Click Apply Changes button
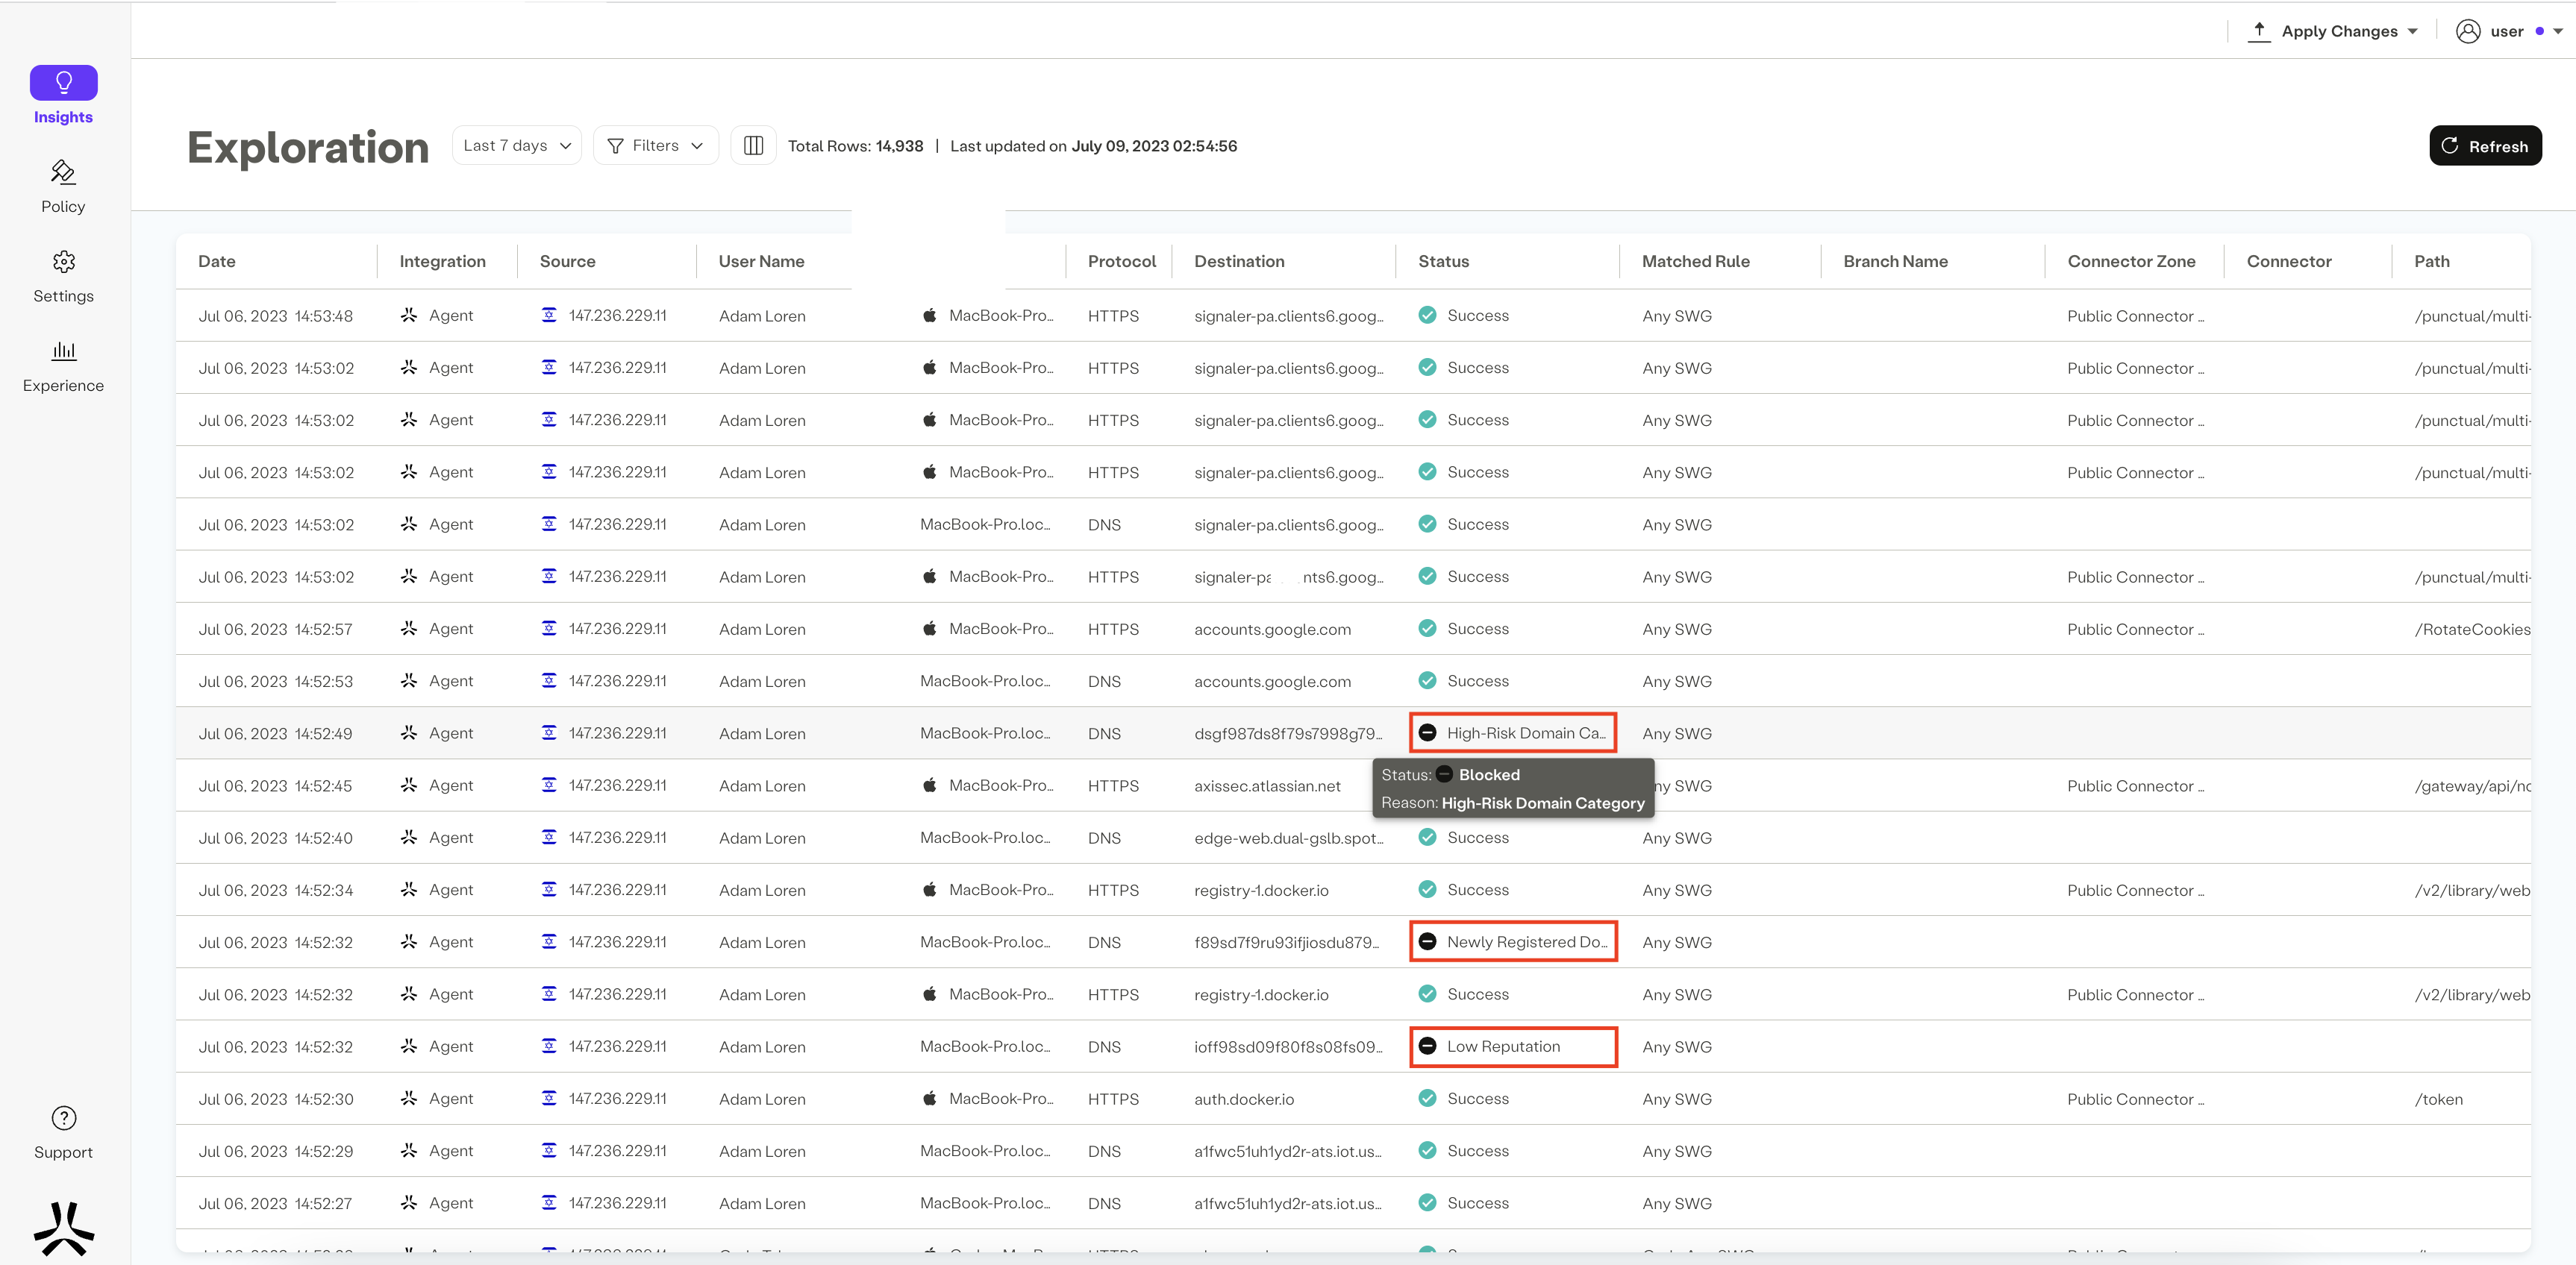Viewport: 2576px width, 1265px height. point(2337,32)
